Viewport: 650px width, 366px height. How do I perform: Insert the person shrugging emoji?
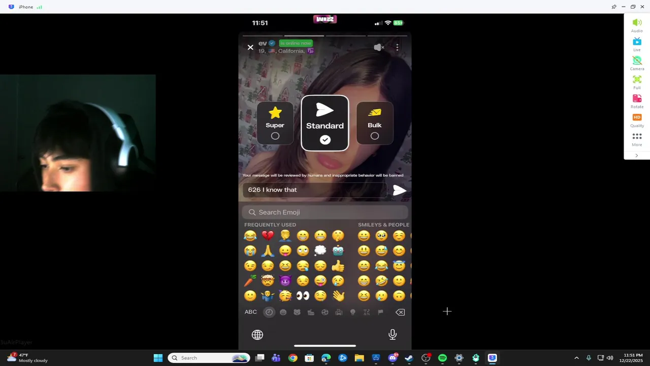point(268,296)
